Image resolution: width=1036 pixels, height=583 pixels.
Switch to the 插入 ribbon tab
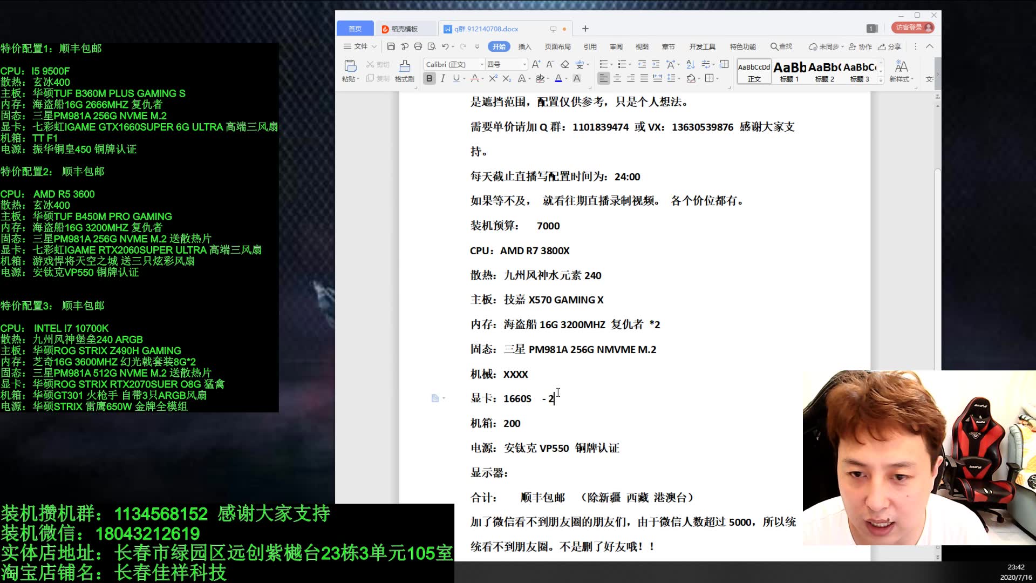point(524,46)
